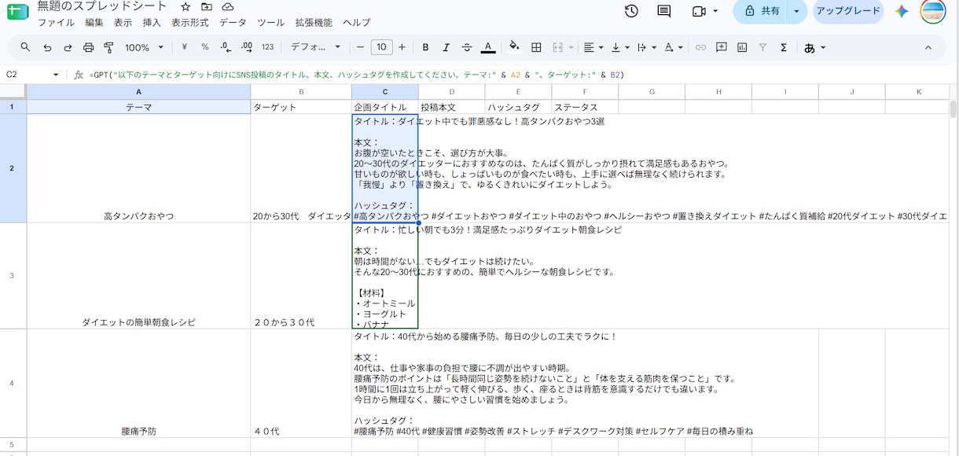Undo the last action
This screenshot has height=456, width=959.
[47, 47]
